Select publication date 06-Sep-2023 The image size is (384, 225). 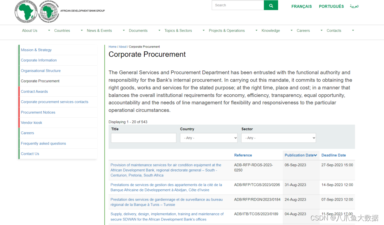[295, 165]
